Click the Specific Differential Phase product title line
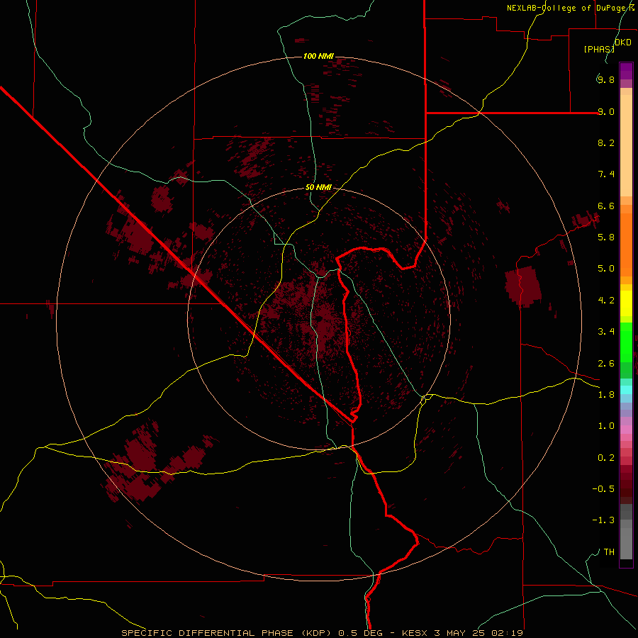Image resolution: width=638 pixels, height=638 pixels. 322,633
